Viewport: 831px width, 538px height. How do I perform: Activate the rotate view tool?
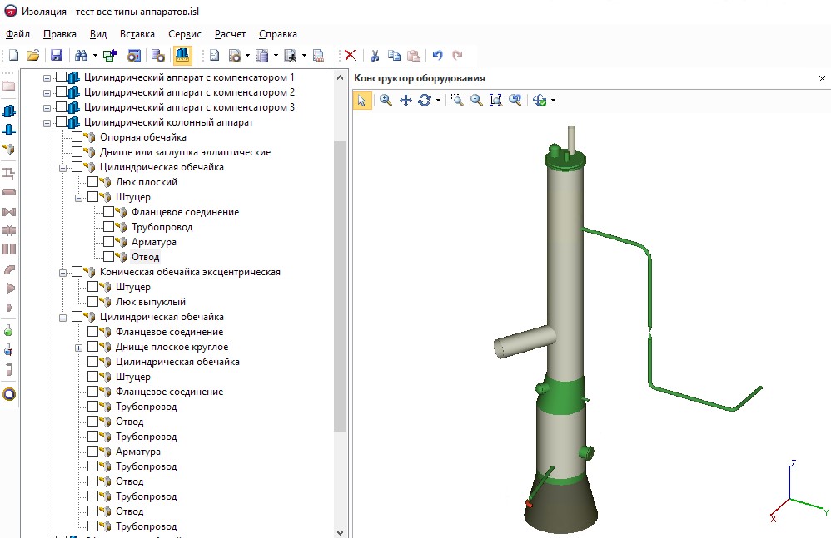(x=425, y=100)
